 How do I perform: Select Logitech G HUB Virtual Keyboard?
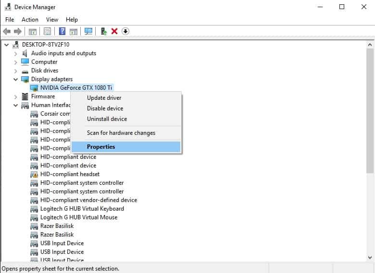click(x=82, y=209)
